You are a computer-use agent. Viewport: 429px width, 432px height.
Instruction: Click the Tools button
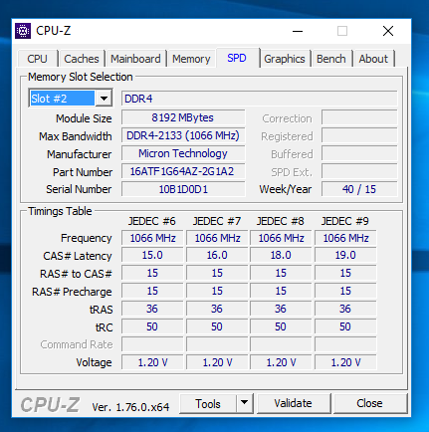[x=208, y=403]
